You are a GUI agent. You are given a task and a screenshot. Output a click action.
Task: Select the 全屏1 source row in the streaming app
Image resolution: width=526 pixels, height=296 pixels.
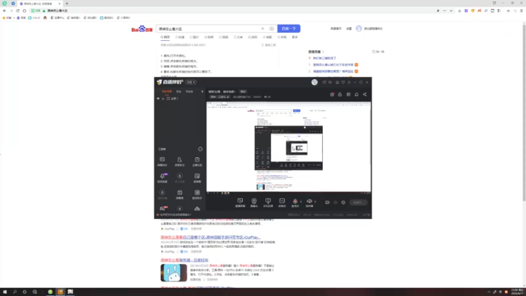180,99
